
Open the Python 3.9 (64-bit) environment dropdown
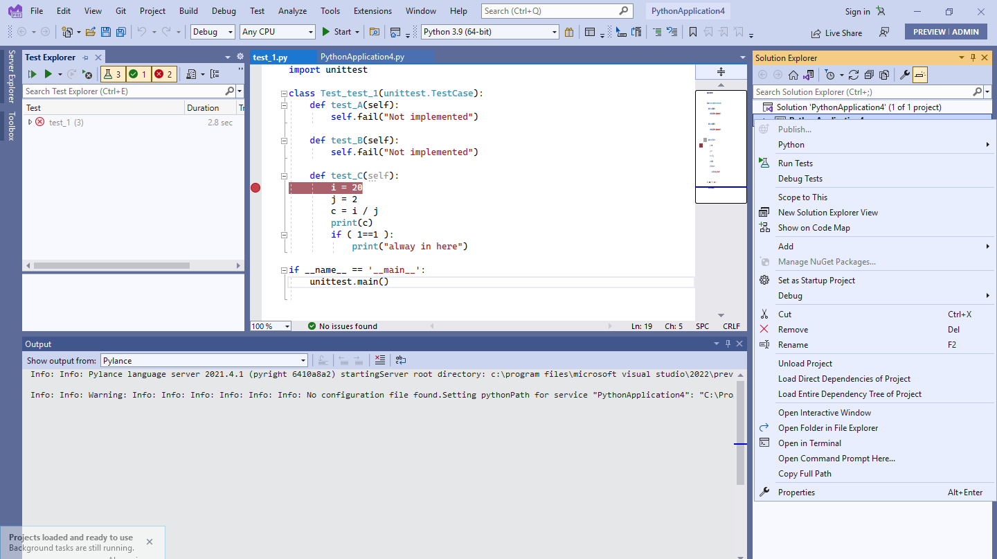coord(490,32)
